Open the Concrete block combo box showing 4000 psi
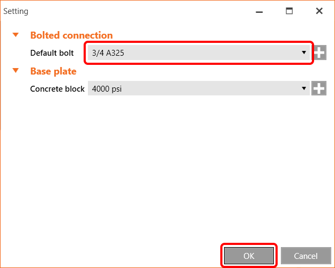 [x=193, y=88]
